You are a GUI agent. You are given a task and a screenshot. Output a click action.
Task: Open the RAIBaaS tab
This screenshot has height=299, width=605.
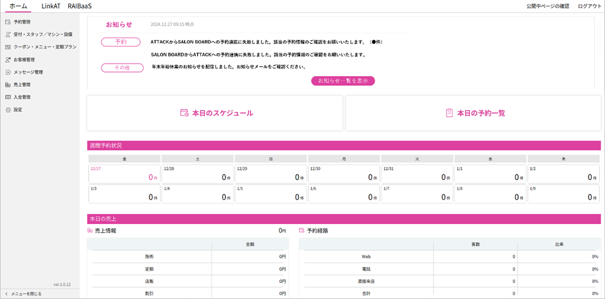(x=79, y=6)
